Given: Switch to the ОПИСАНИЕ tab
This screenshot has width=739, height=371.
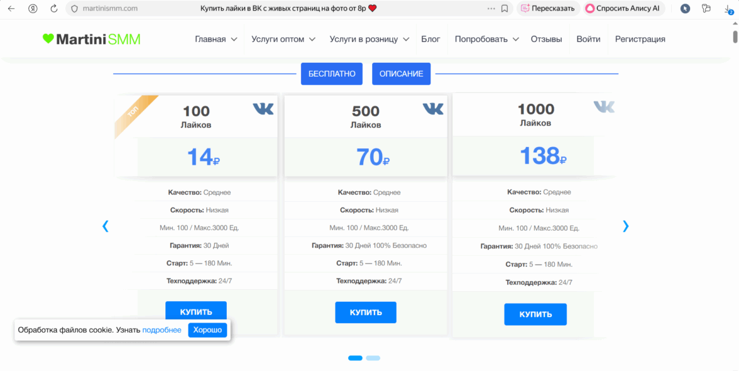Looking at the screenshot, I should [x=401, y=74].
